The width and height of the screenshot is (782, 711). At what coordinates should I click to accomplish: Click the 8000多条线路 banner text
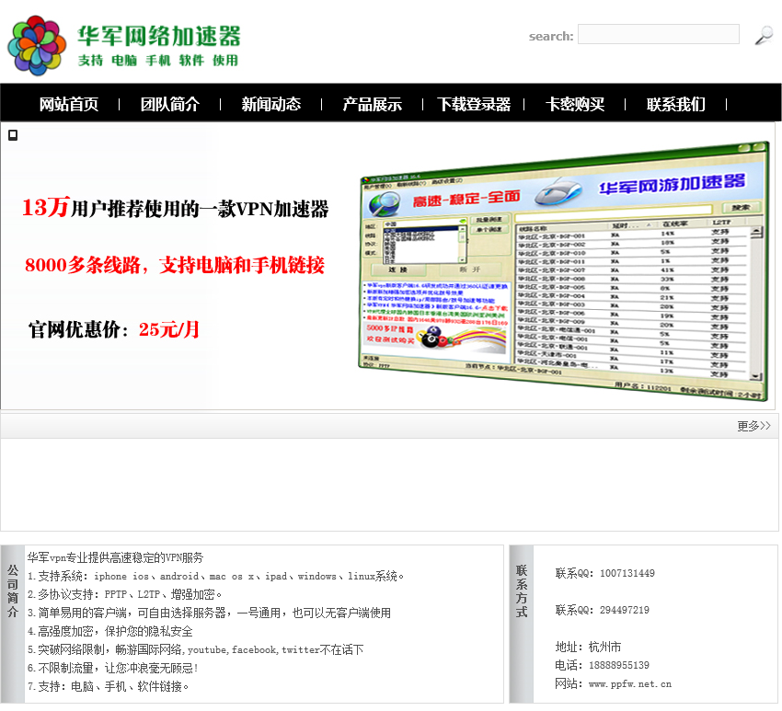click(175, 265)
